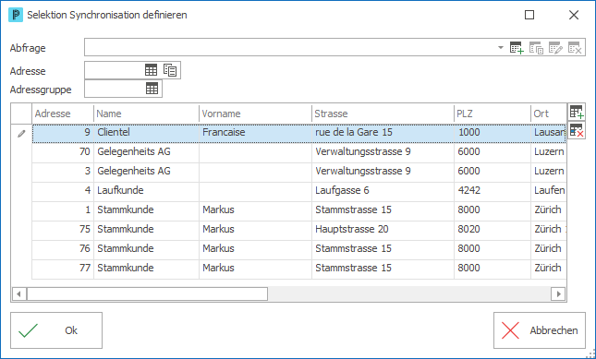Select the Francaise cell

pyautogui.click(x=255, y=133)
